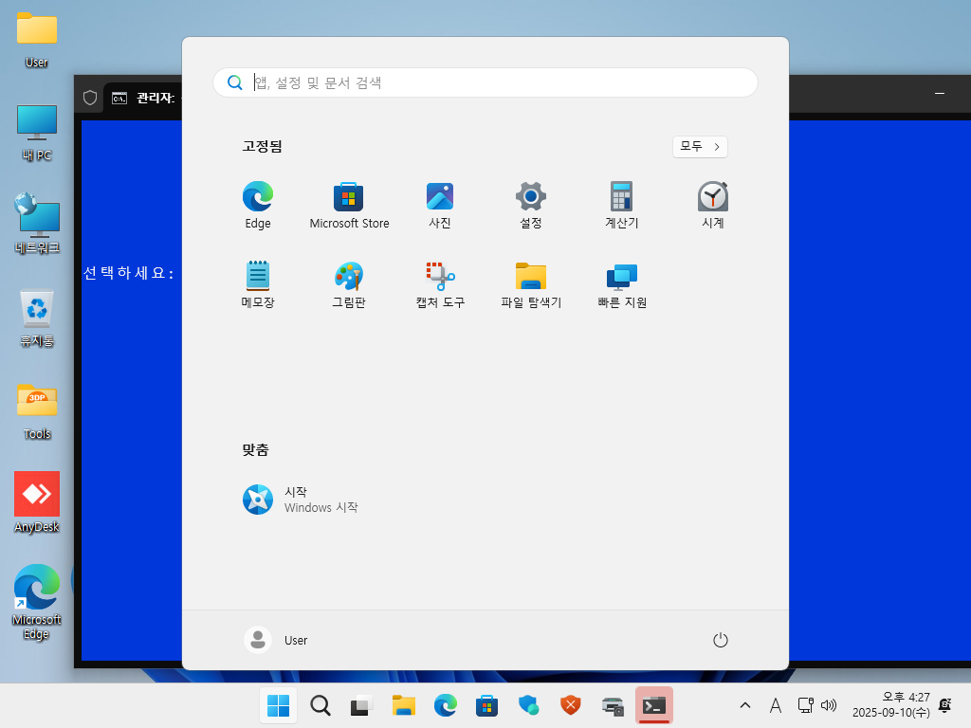Click the User account avatar in Start menu
This screenshot has height=728, width=971.
point(258,640)
